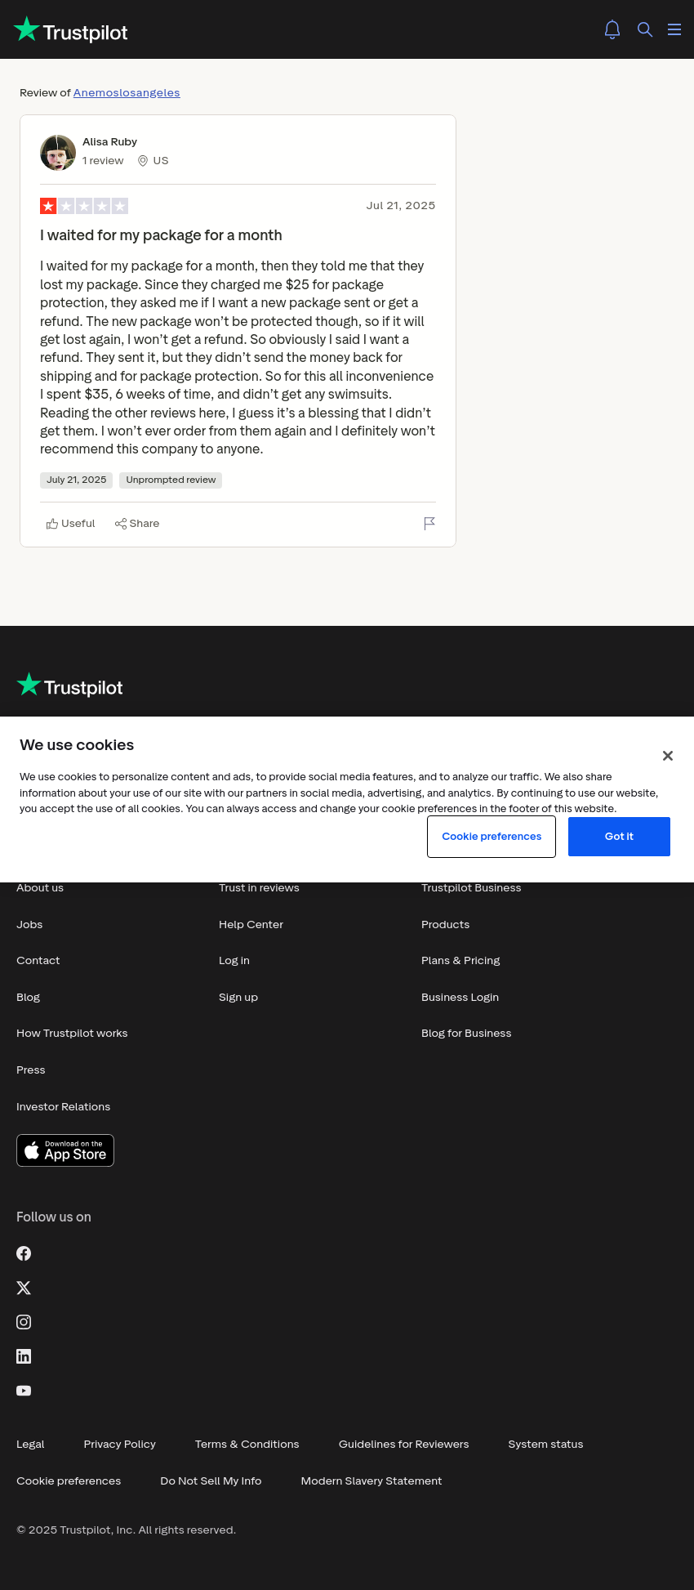
Task: Open the Investor Relations link
Action: (64, 1107)
